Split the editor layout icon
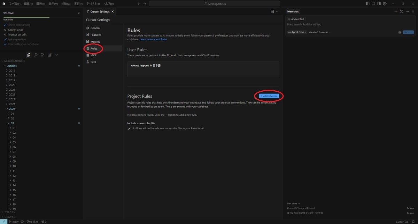This screenshot has height=224, width=418. click(272, 11)
